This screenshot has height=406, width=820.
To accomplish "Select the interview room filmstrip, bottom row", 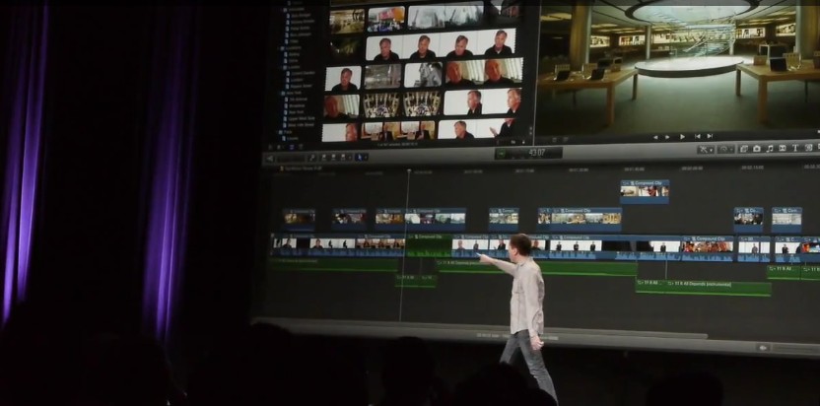I will click(x=398, y=131).
